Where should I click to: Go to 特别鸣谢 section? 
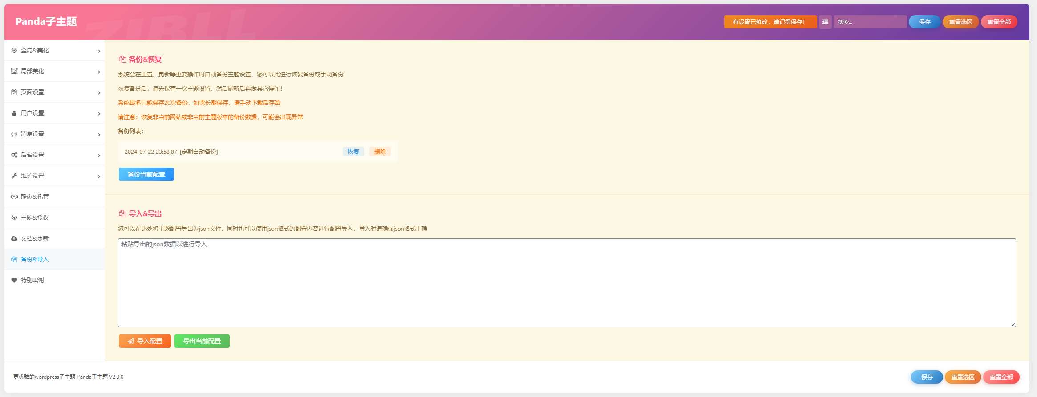[x=54, y=281]
